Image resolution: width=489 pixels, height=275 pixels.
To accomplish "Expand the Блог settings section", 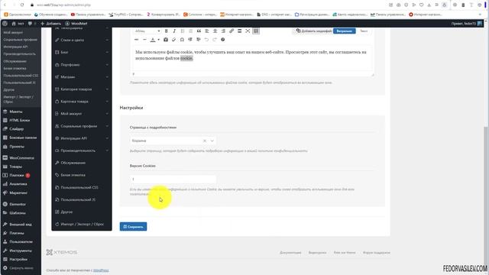I will pos(82,53).
